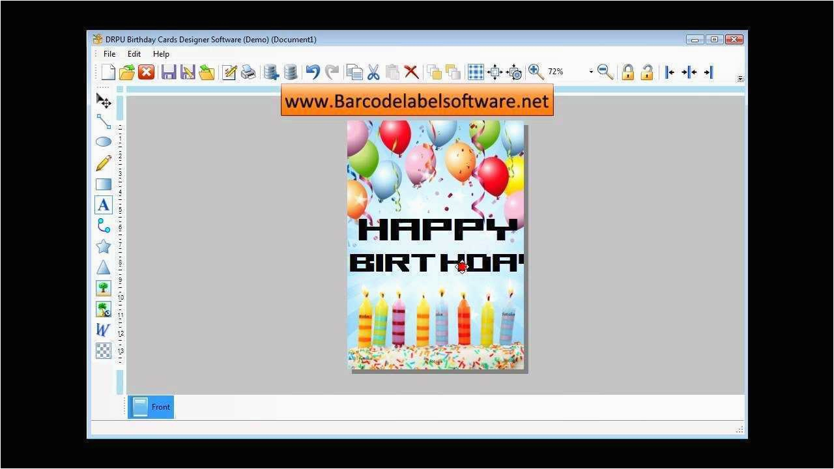Copy the selected object
The height and width of the screenshot is (469, 834).
tap(354, 72)
